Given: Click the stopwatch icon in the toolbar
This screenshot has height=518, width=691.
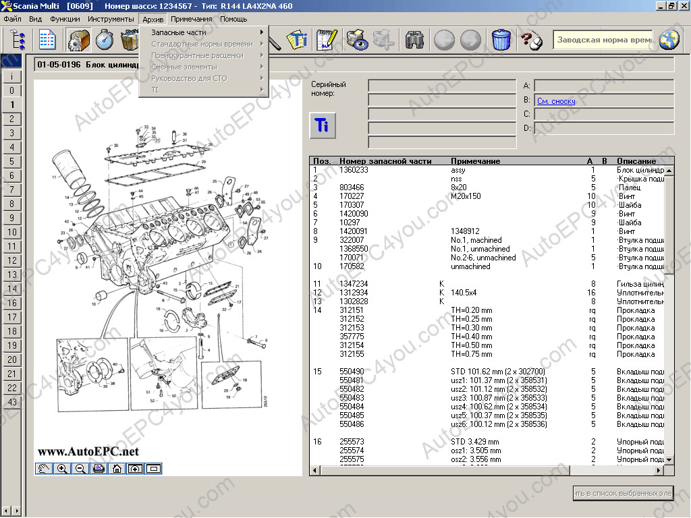Looking at the screenshot, I should tap(103, 40).
